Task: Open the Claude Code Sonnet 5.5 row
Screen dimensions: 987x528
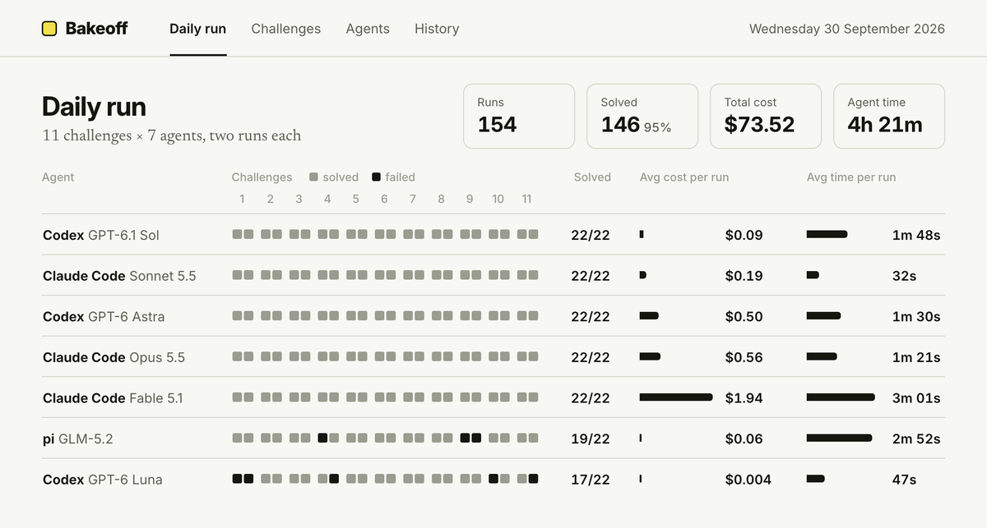Action: click(x=493, y=276)
